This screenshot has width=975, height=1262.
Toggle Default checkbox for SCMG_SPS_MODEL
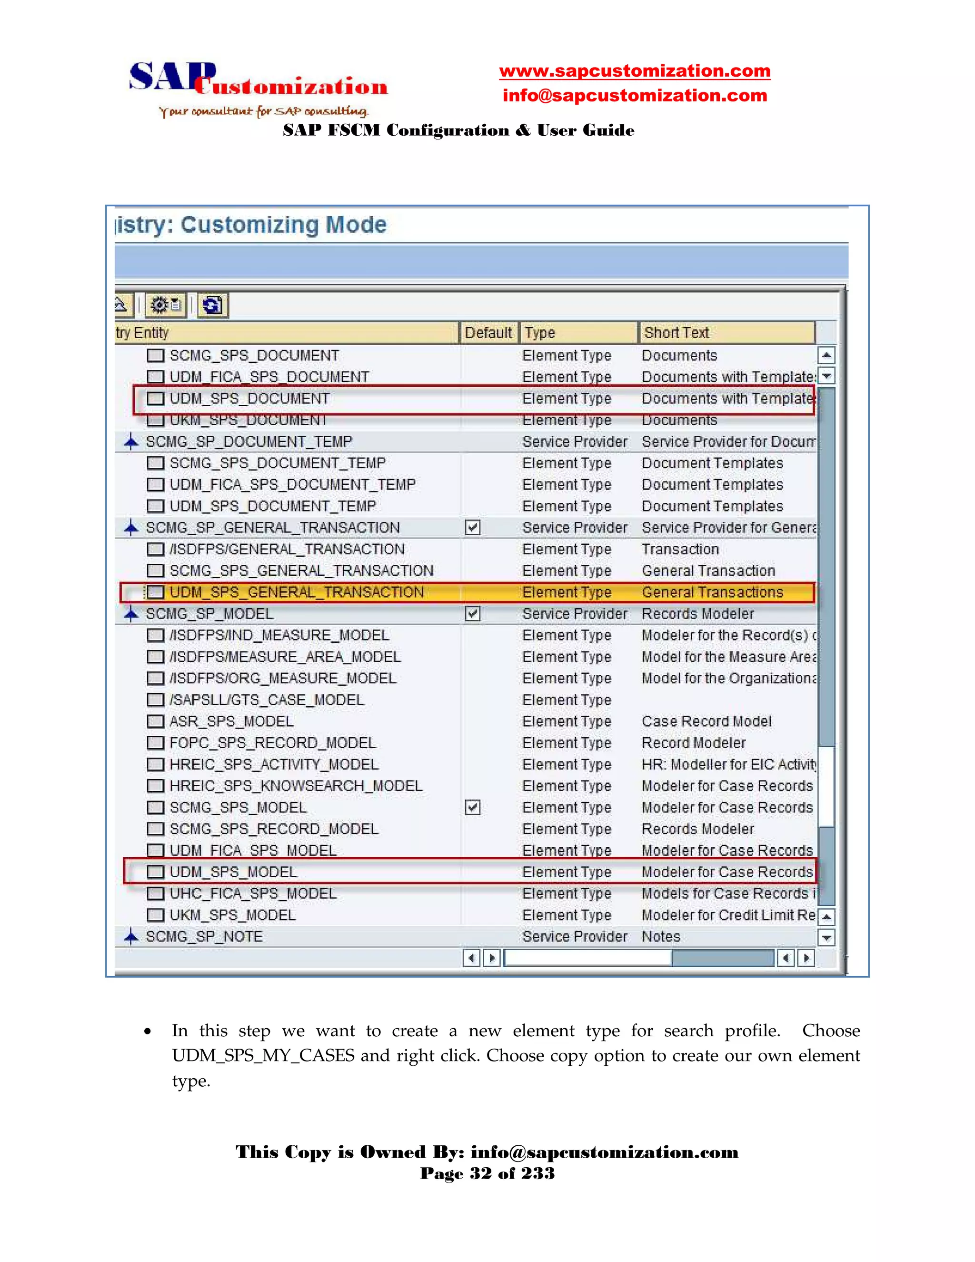472,807
